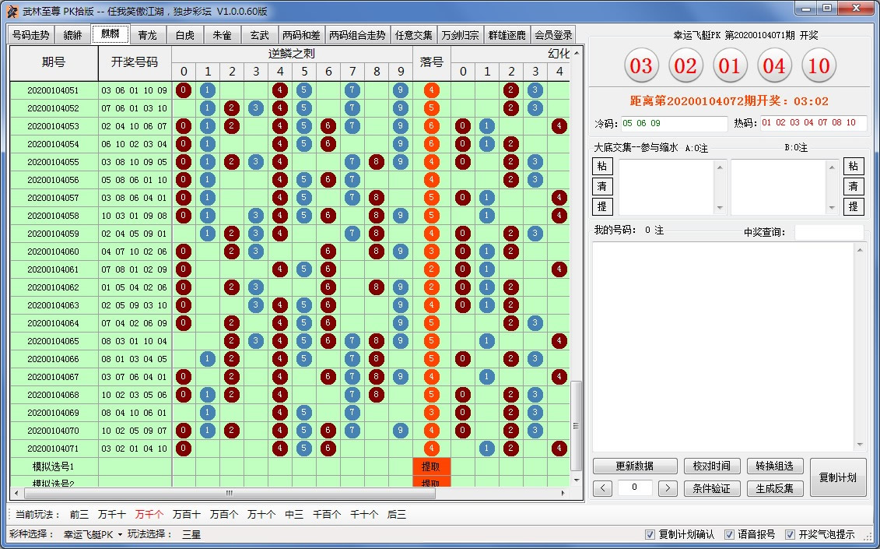The width and height of the screenshot is (880, 549).
Task: Click the left arrow navigation icon
Action: click(602, 488)
